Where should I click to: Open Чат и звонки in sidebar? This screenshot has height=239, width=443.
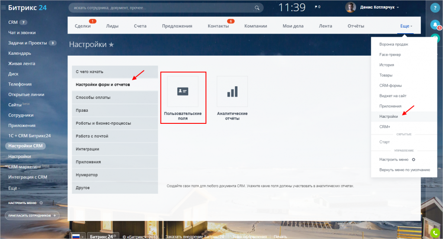coord(22,33)
